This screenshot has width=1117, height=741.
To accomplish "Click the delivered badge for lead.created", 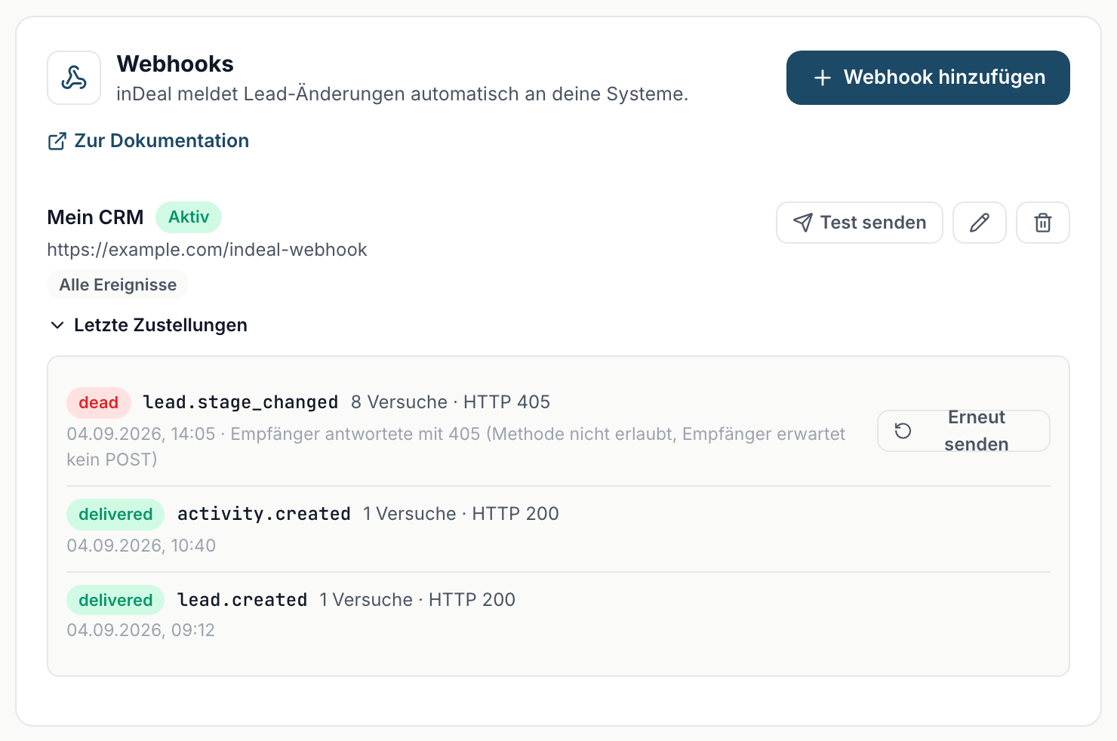I will click(x=115, y=601).
